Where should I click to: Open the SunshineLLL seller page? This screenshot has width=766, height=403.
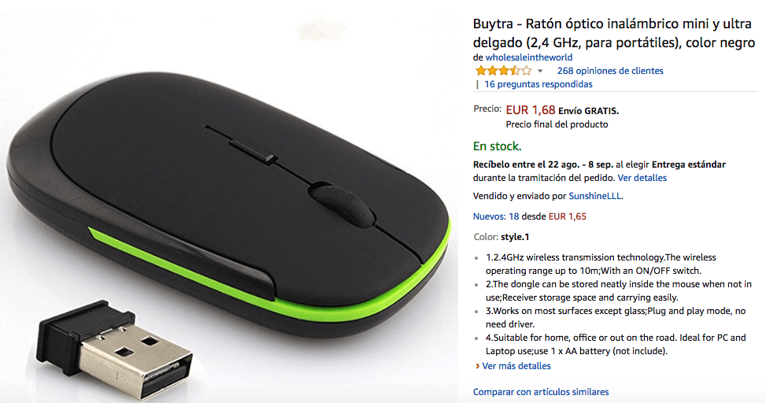click(595, 196)
